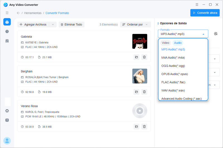Open Settings gear in sidebar

tap(7, 111)
